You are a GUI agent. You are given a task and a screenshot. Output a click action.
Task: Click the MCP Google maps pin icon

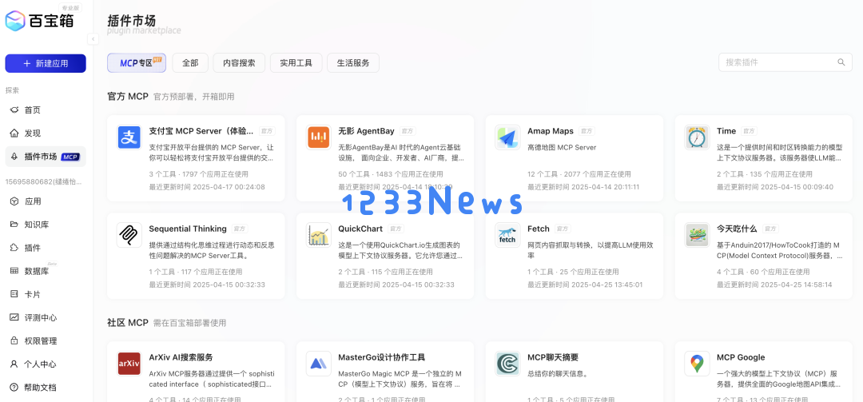pos(697,364)
